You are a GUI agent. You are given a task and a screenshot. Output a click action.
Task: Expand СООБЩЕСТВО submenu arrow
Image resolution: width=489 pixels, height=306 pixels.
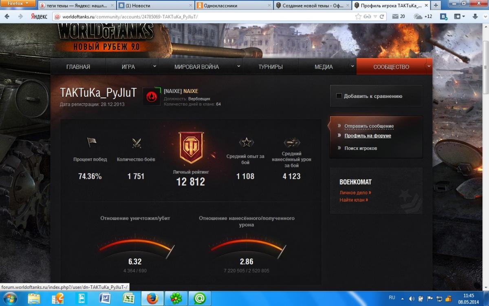[x=429, y=66]
